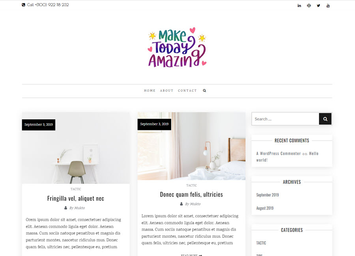The height and width of the screenshot is (256, 355).
Task: Open the navigation bar search icon
Action: [204, 91]
